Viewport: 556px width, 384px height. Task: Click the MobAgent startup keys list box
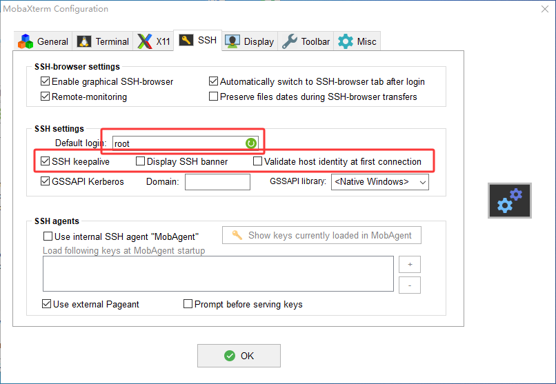218,274
